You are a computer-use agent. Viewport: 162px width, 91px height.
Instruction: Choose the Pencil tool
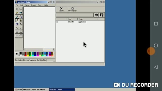tap(17, 20)
